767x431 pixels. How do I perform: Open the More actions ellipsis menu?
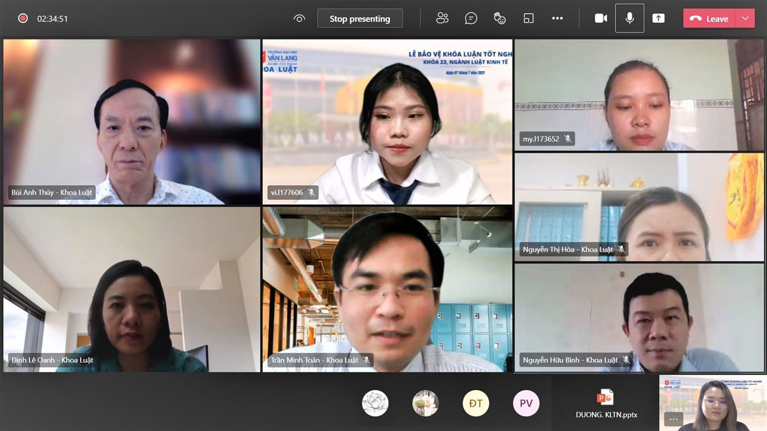[557, 19]
